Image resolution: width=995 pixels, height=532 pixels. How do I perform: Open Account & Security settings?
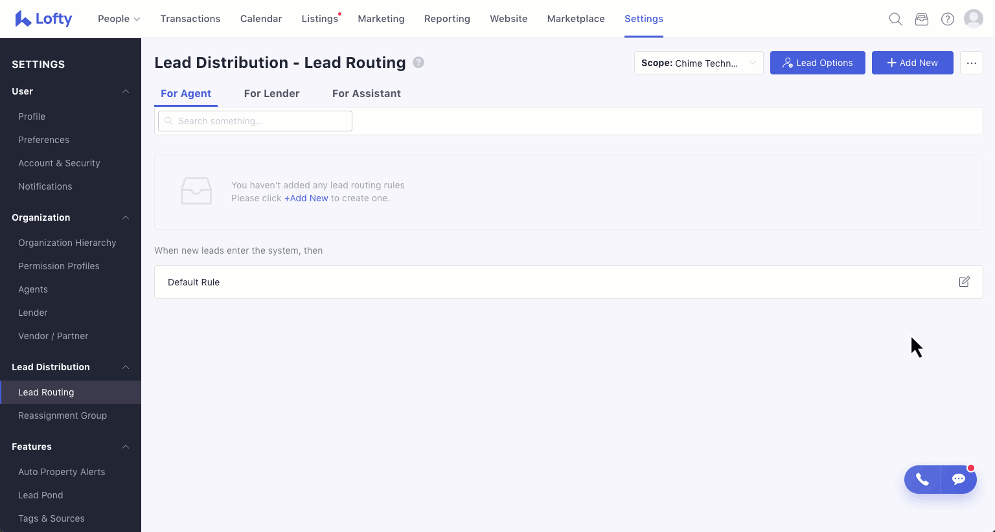point(59,163)
